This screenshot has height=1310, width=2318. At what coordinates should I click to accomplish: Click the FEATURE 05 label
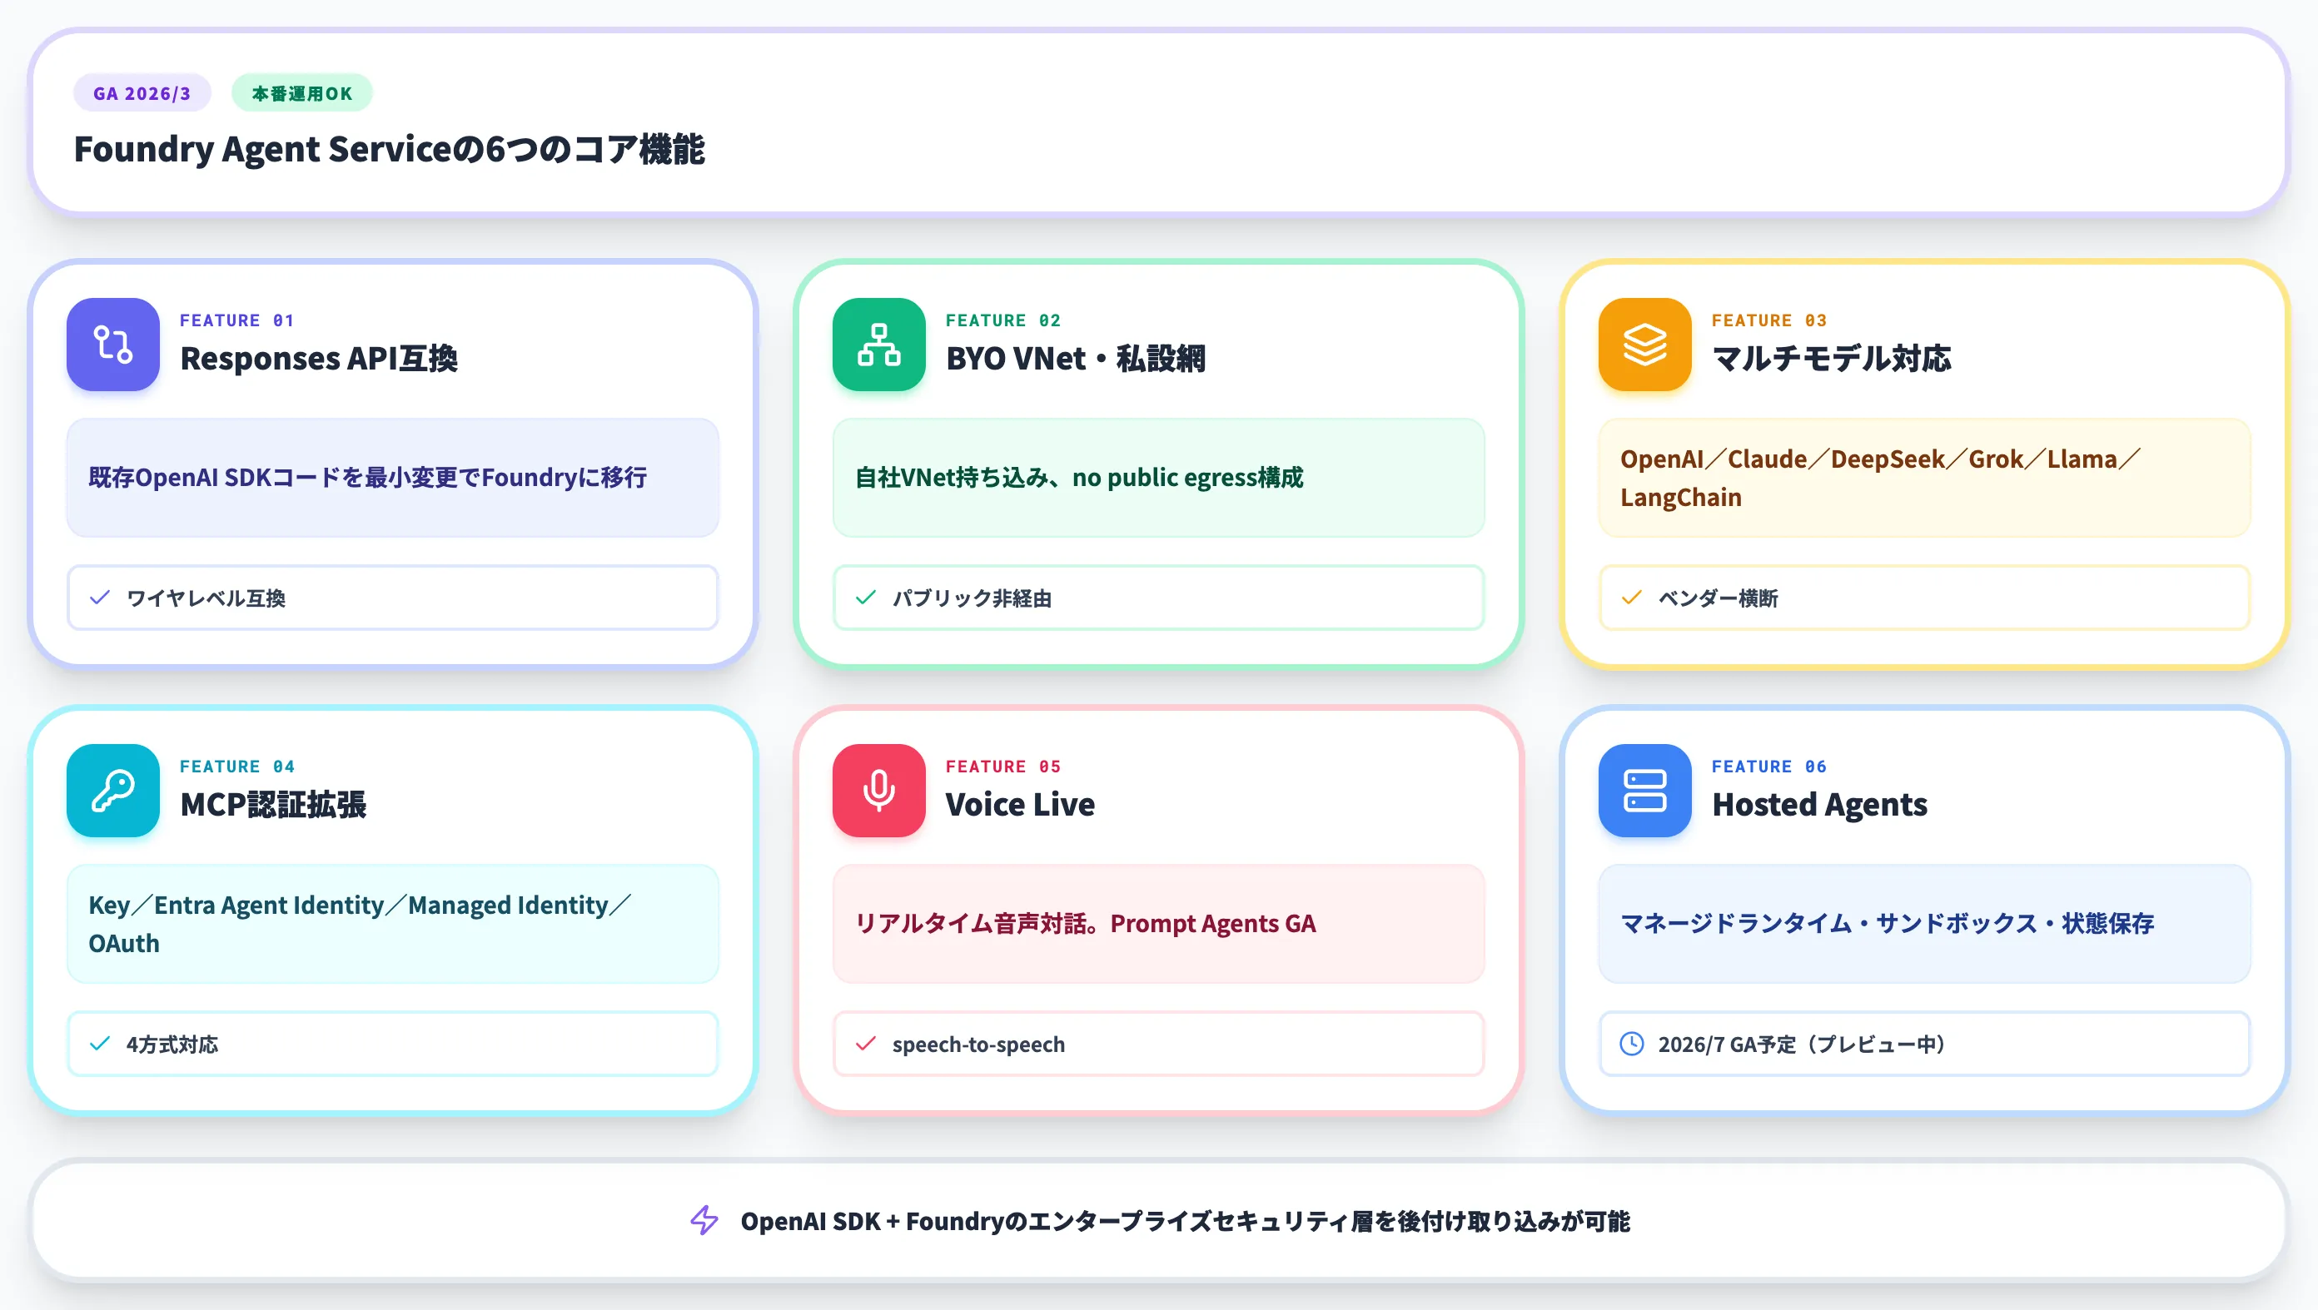click(x=1002, y=767)
